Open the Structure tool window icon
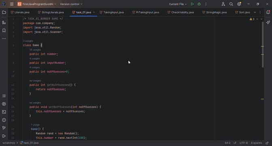The image size is (272, 146). pyautogui.click(x=4, y=23)
